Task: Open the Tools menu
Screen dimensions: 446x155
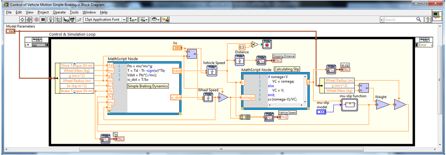Action: tap(74, 12)
